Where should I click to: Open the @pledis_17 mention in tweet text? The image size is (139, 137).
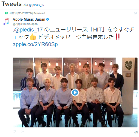pos(29,30)
